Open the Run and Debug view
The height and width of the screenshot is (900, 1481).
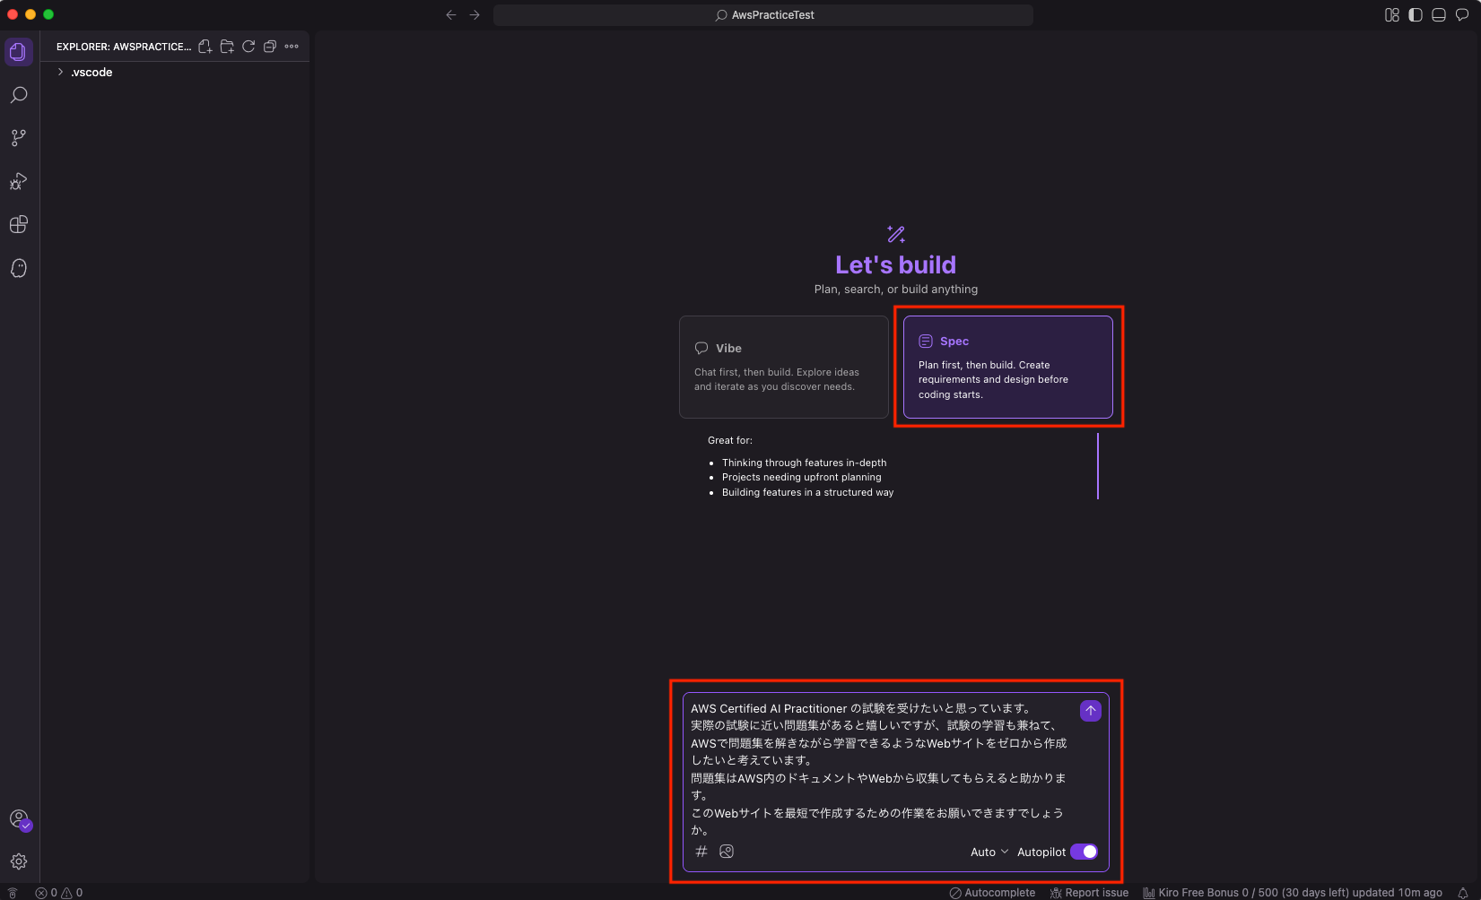(x=19, y=182)
